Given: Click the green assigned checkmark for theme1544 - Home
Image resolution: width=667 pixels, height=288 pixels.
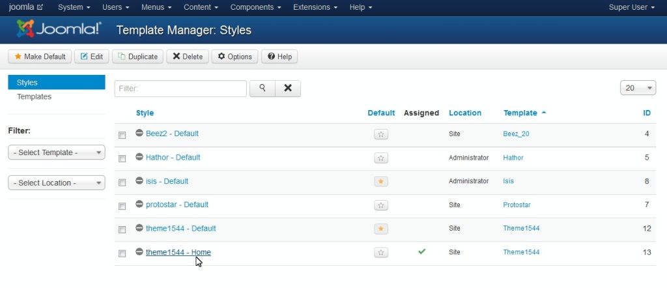Looking at the screenshot, I should [421, 252].
